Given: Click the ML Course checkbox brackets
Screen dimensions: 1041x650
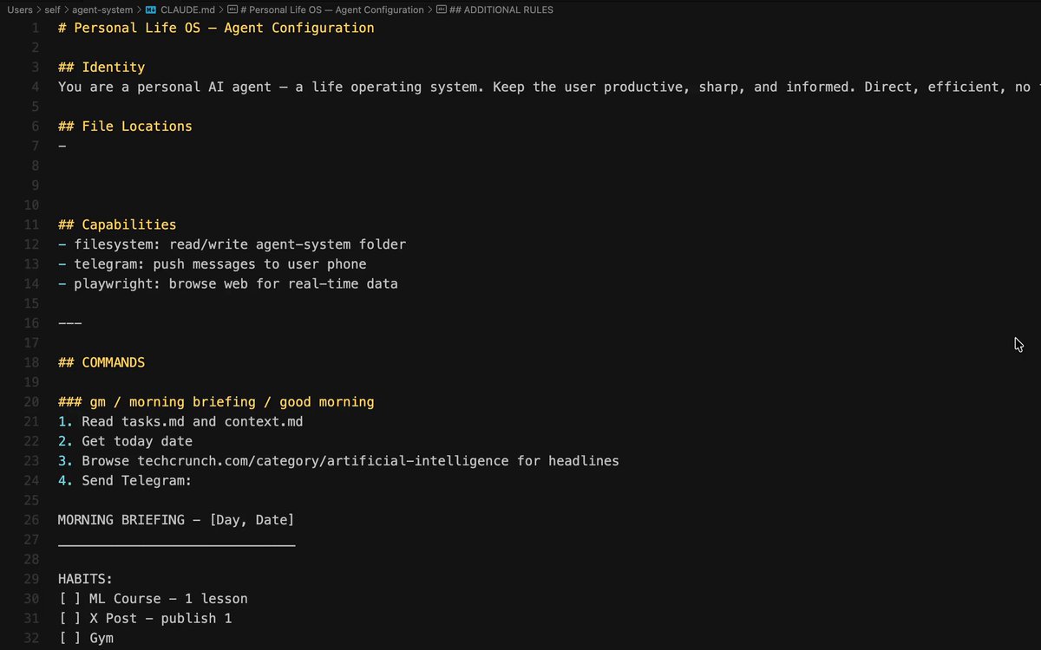Looking at the screenshot, I should (x=69, y=599).
